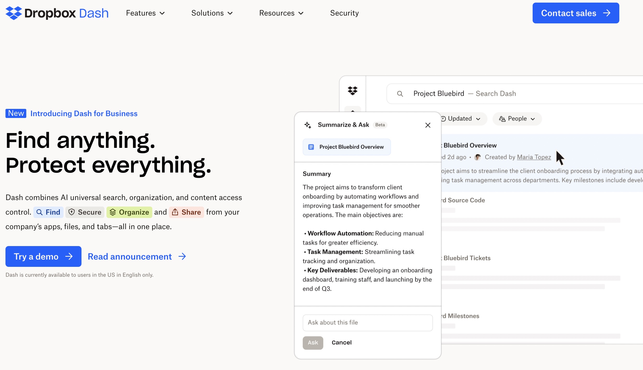Click the Read announcement link

(137, 256)
